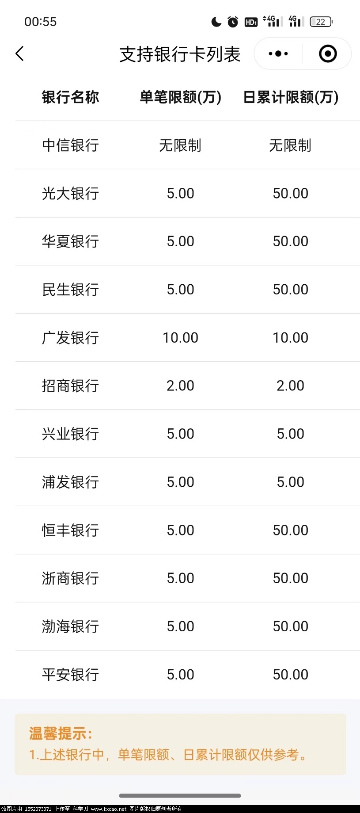Tap the moon do-not-disturb icon
This screenshot has width=360, height=813.
(216, 22)
